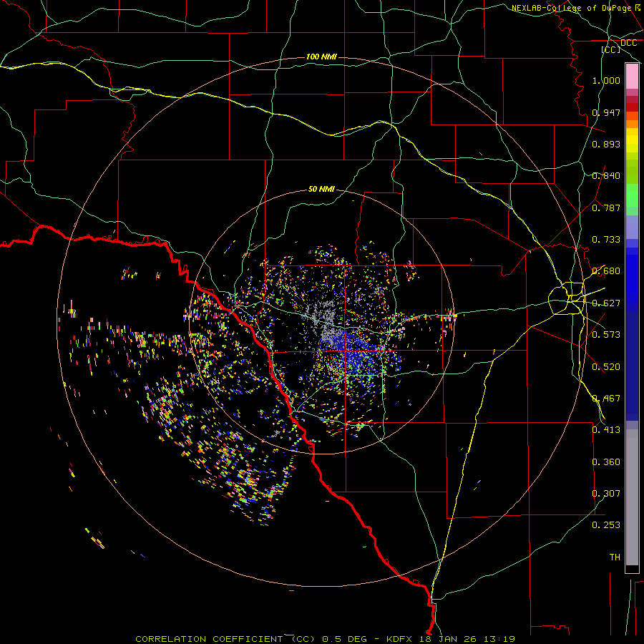The width and height of the screenshot is (644, 644).
Task: Click the 0.360 scale value
Action: click(x=606, y=462)
